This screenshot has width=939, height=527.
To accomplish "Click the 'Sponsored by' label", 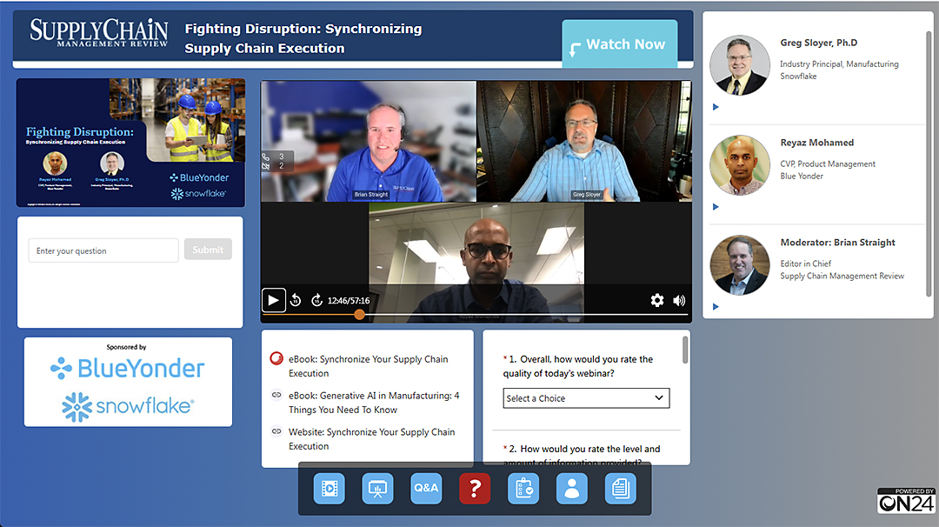I will tap(126, 347).
